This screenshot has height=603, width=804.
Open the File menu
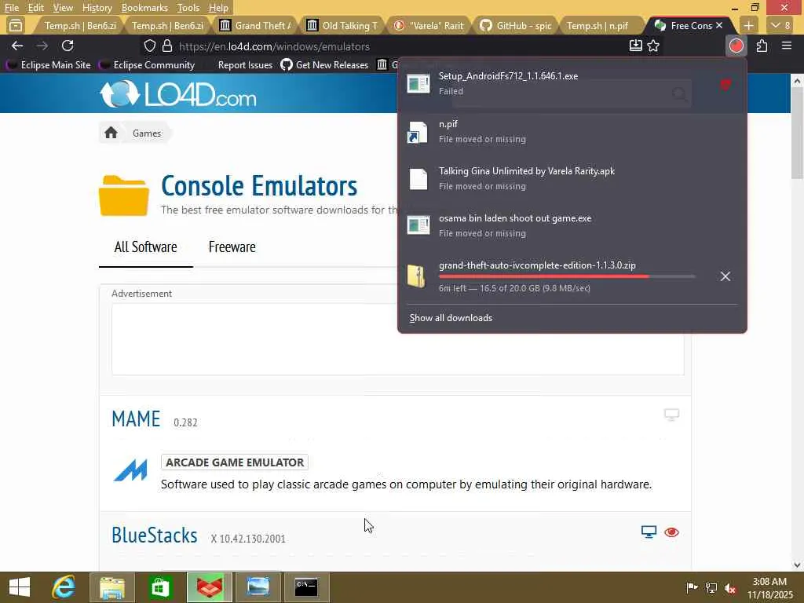(12, 8)
